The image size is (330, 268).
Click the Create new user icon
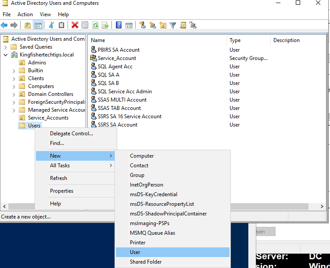143,25
